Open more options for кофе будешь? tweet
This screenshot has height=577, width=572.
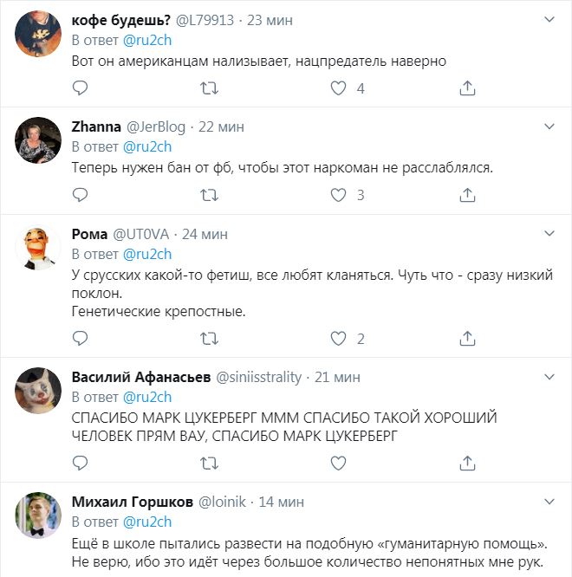pyautogui.click(x=547, y=20)
